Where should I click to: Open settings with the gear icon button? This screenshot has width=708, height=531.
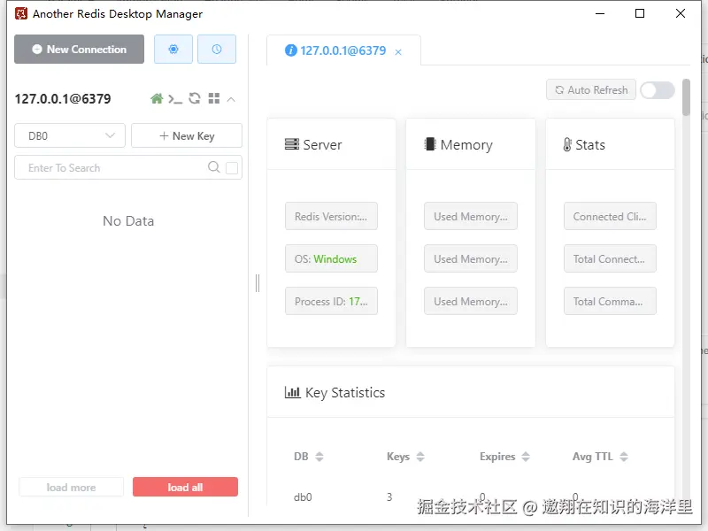click(x=173, y=50)
